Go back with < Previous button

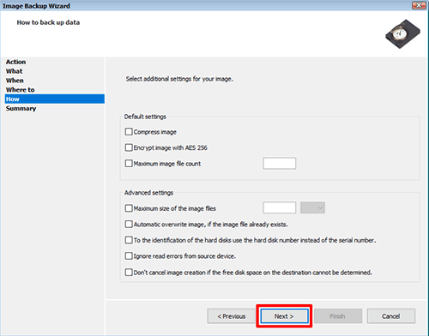coord(231,316)
